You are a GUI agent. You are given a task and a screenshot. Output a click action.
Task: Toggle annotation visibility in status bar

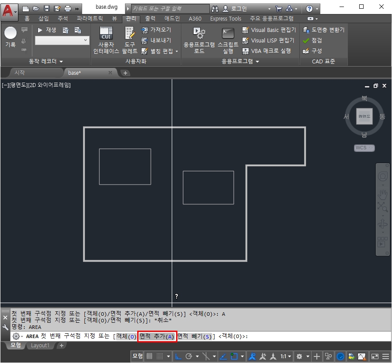[252, 356]
